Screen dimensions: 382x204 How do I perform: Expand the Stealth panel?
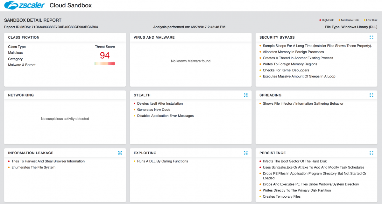coord(245,95)
